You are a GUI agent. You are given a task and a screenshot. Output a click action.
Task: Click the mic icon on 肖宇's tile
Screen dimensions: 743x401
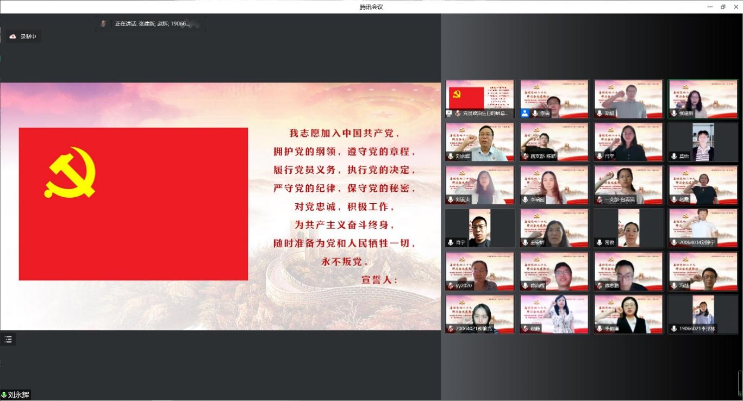tap(450, 242)
